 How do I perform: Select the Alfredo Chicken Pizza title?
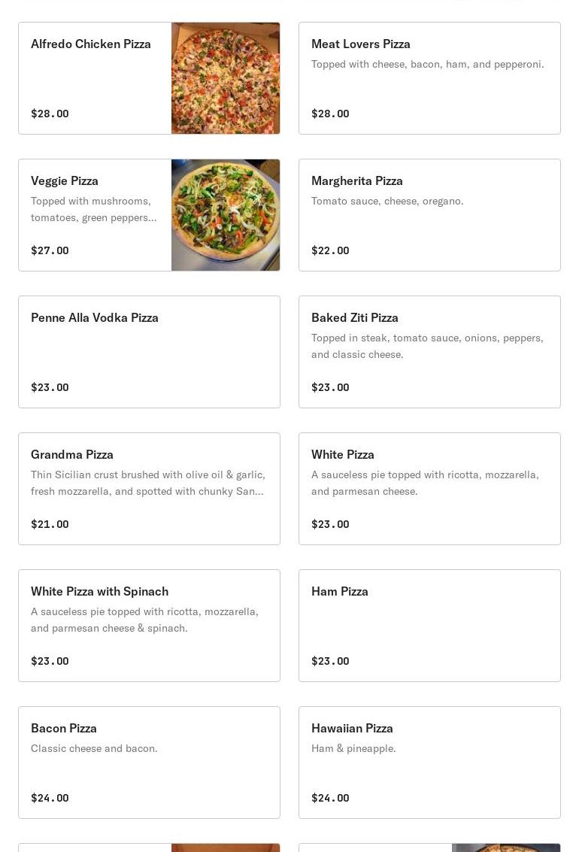(91, 44)
